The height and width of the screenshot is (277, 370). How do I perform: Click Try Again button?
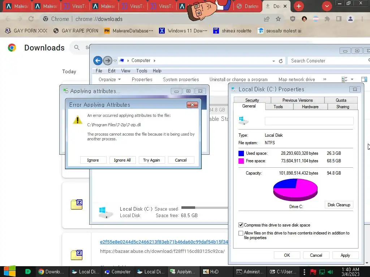[x=151, y=160]
